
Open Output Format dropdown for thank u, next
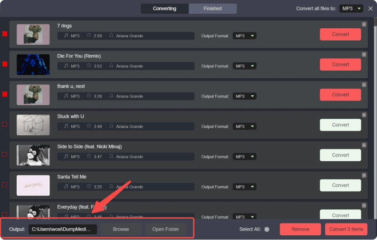click(244, 96)
